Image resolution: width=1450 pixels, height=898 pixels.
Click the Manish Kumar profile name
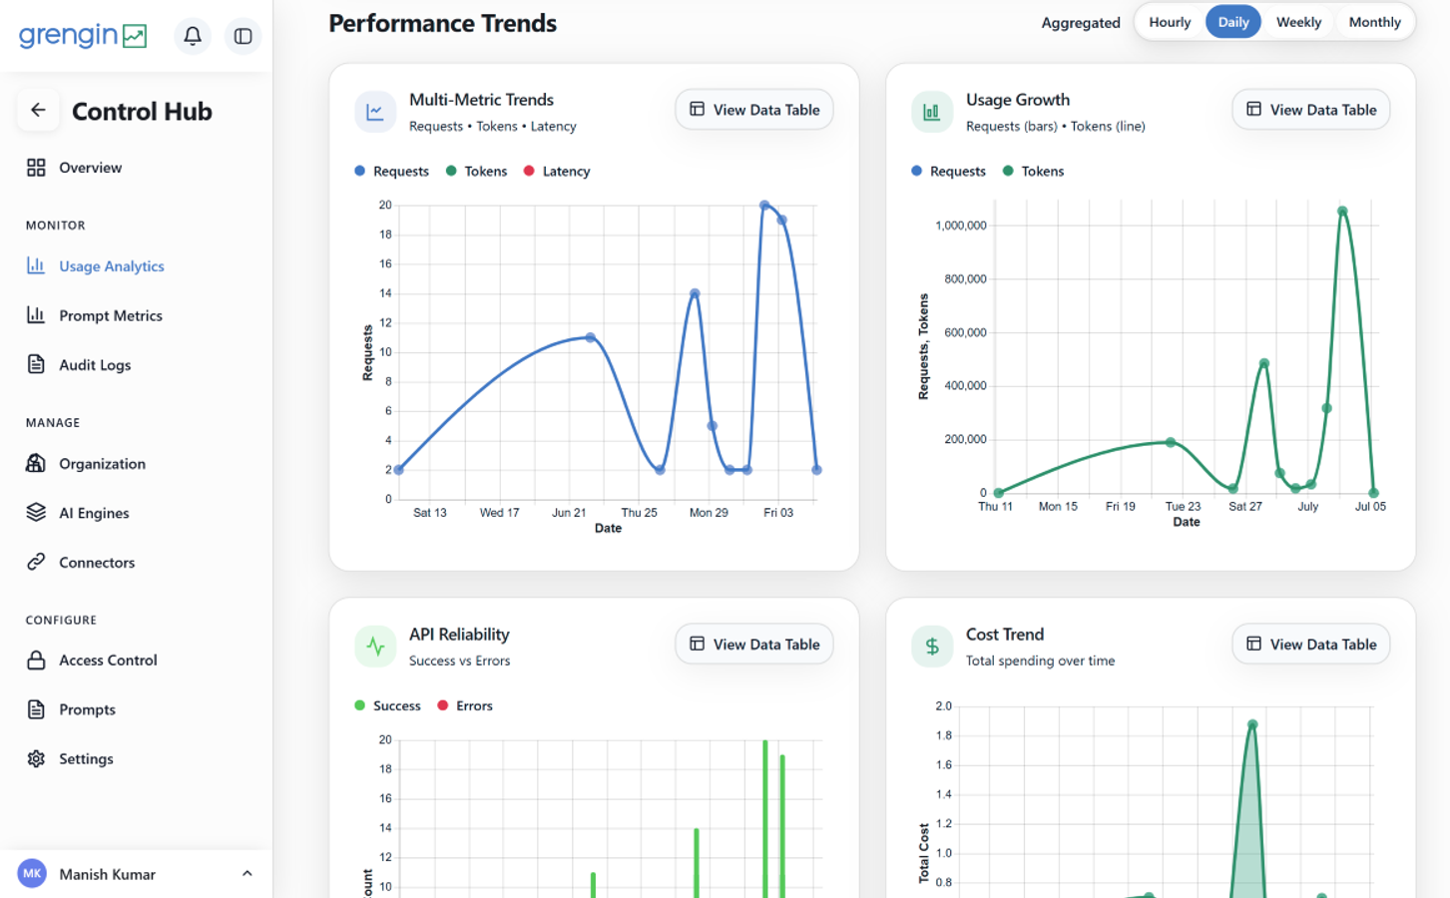click(107, 874)
